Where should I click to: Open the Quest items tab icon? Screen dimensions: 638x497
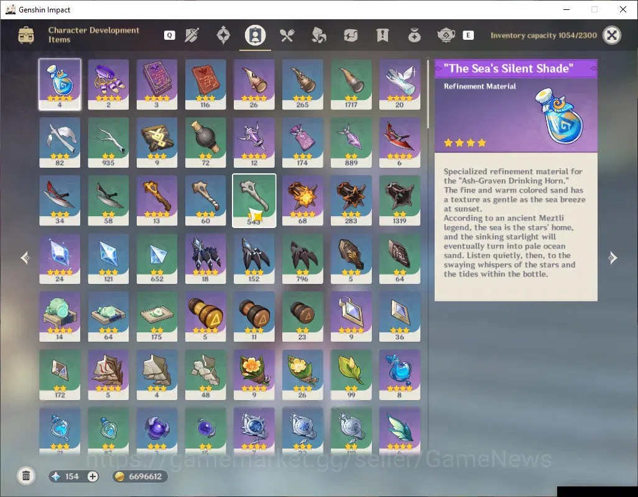click(x=382, y=35)
